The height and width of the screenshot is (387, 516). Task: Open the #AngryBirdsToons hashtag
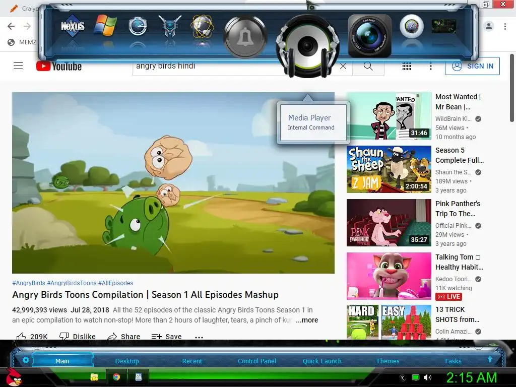[72, 283]
